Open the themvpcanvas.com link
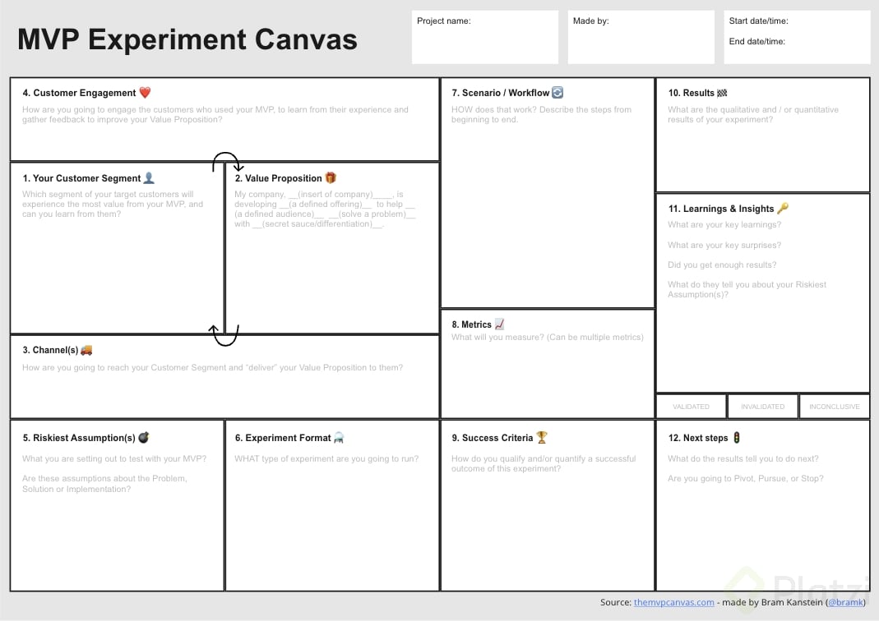This screenshot has height=621, width=879. pos(673,602)
